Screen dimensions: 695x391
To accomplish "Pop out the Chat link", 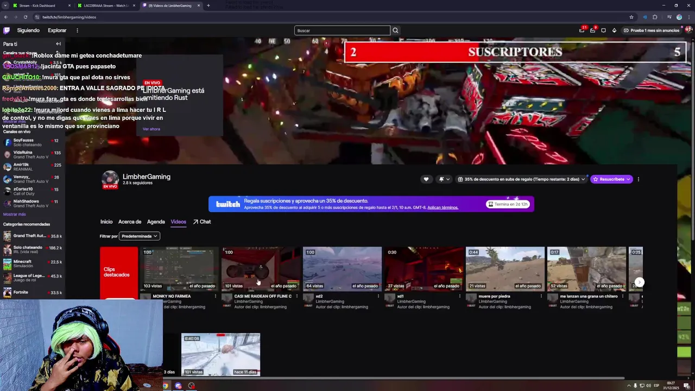I will point(201,222).
